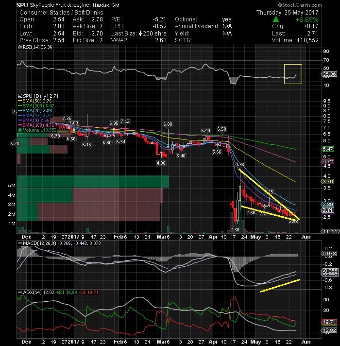The width and height of the screenshot is (340, 346).
Task: Click the Open price 2.54 value
Action: pyautogui.click(x=59, y=19)
